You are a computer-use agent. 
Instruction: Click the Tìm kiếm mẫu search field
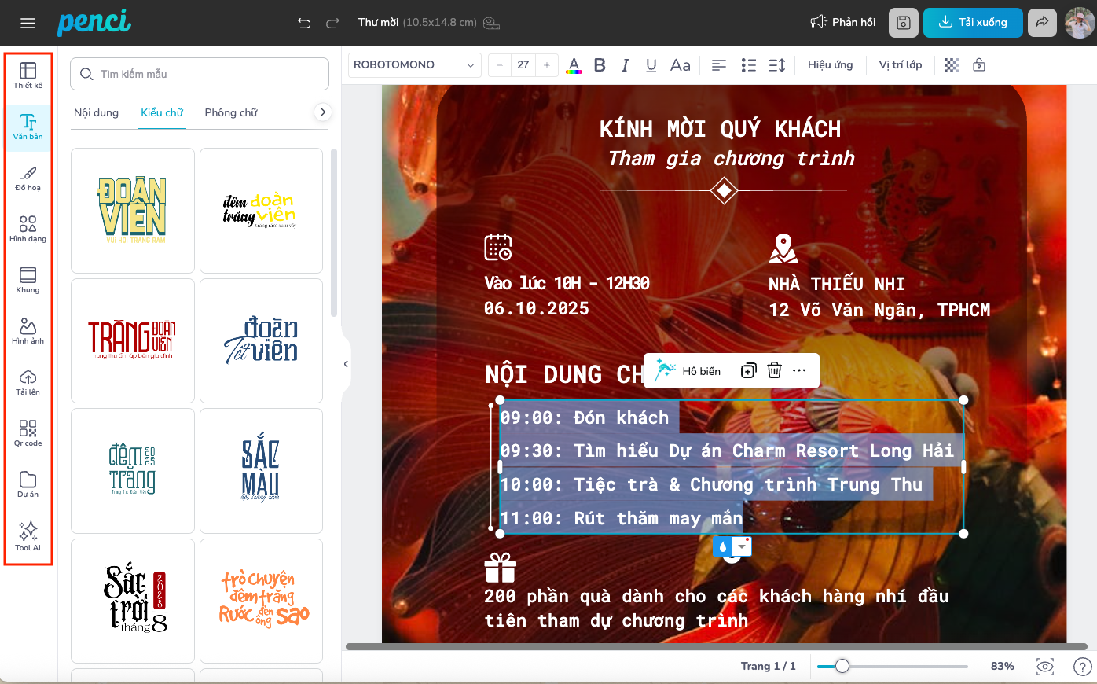click(x=200, y=74)
